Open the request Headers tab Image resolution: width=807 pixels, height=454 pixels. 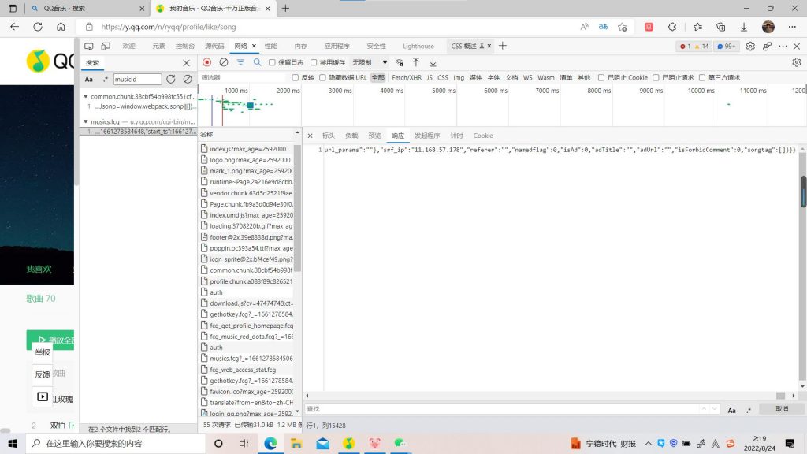pyautogui.click(x=329, y=136)
